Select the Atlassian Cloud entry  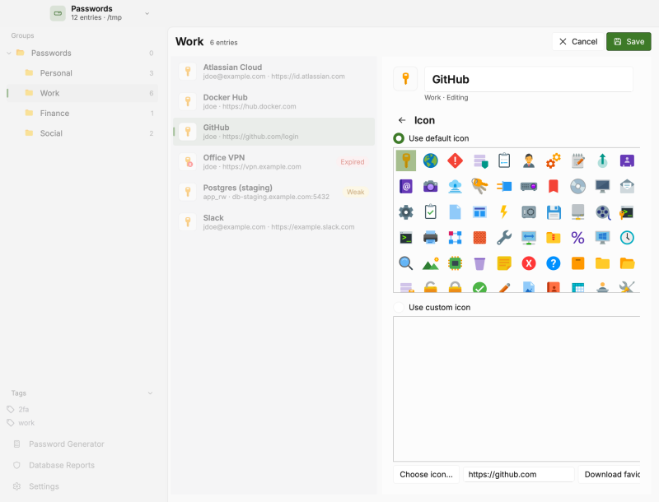click(x=274, y=72)
